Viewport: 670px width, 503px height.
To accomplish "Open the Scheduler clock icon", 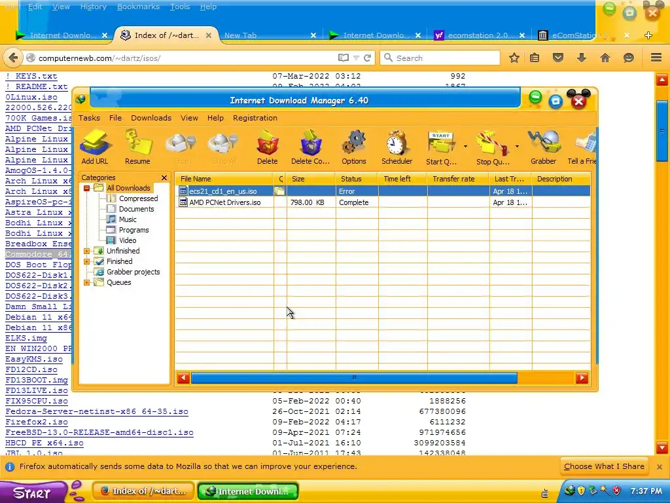I will tap(397, 147).
